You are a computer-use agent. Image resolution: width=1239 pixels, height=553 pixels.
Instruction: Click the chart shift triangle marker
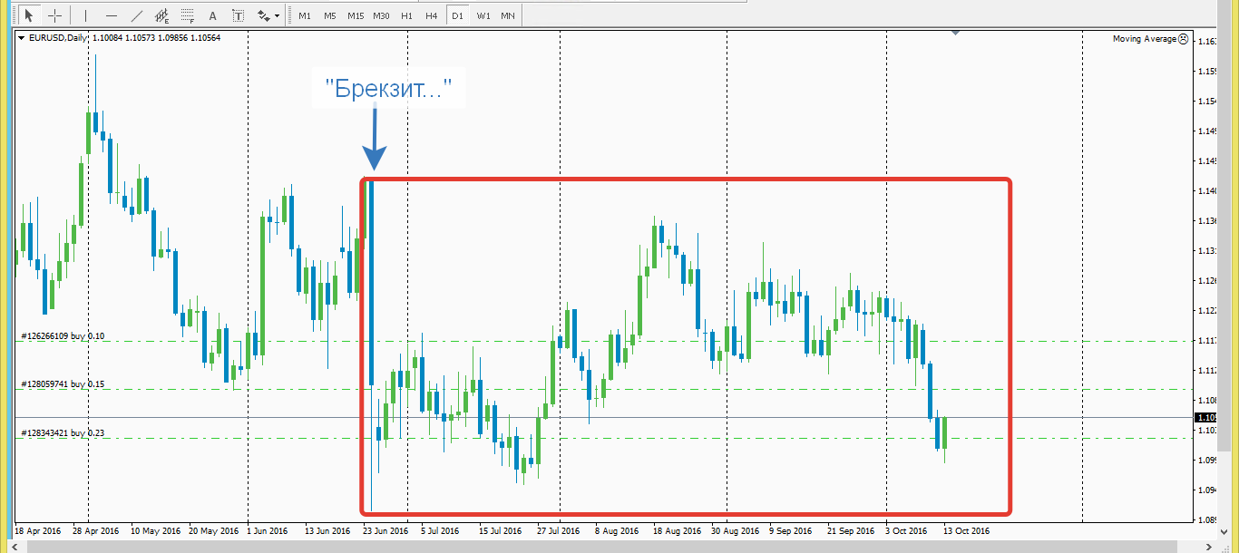pyautogui.click(x=955, y=33)
